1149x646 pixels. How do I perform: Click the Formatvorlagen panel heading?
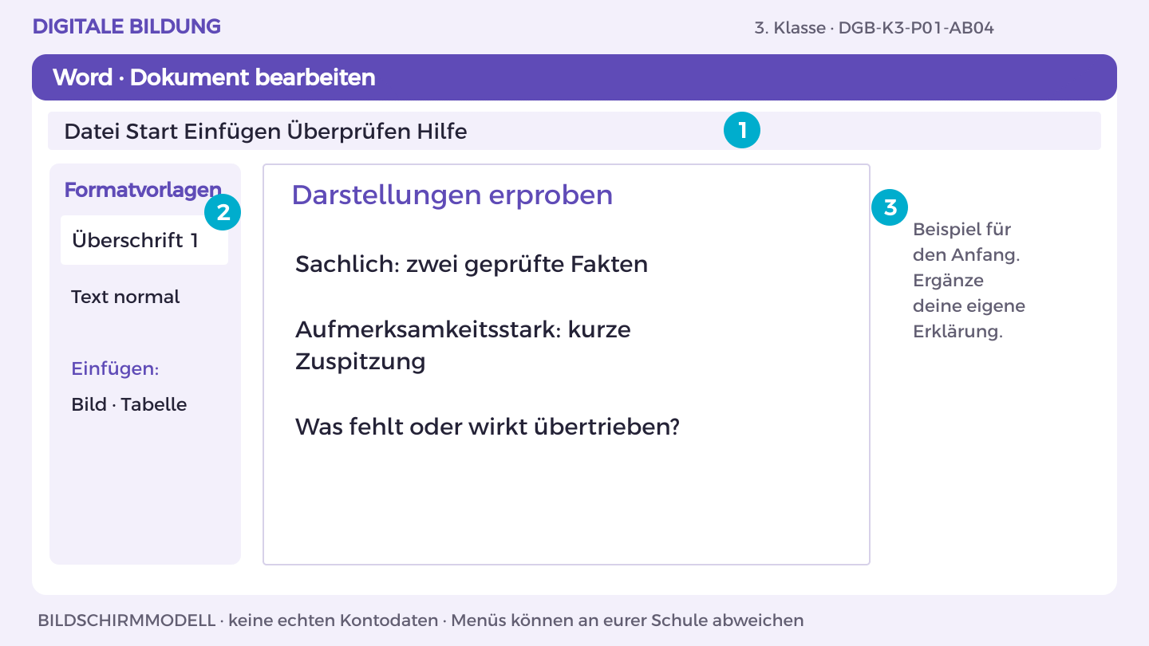tap(143, 190)
